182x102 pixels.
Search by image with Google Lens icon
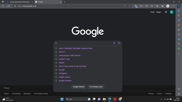click(x=119, y=43)
